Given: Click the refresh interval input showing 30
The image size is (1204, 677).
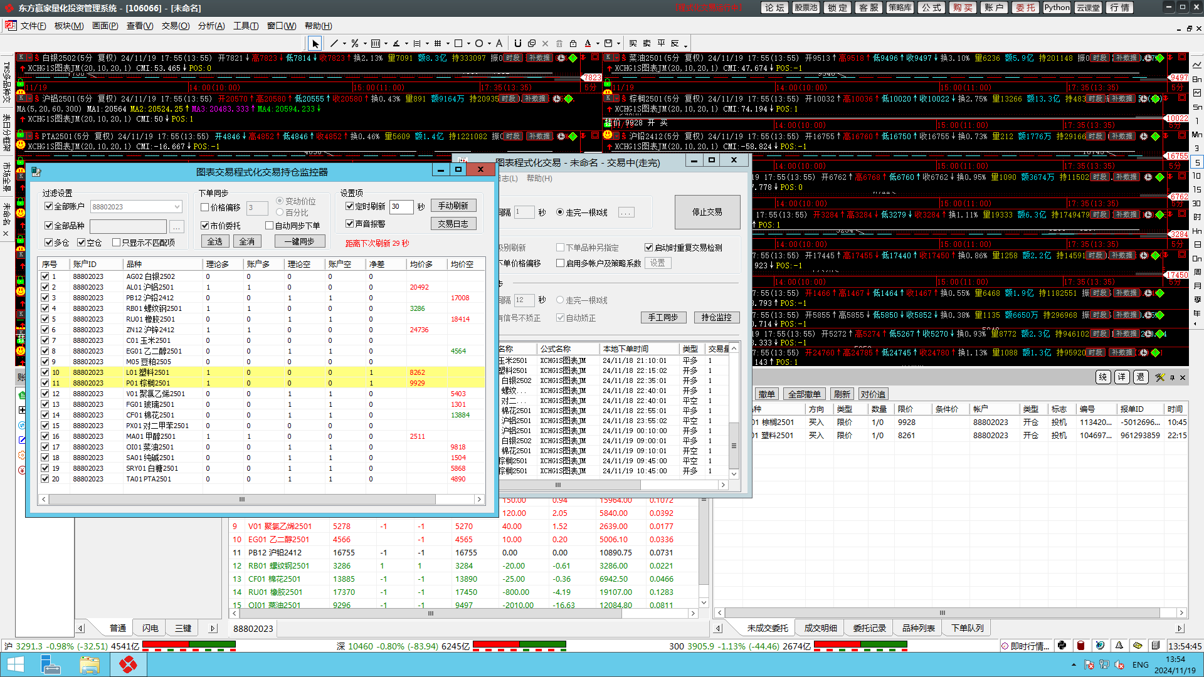Looking at the screenshot, I should [401, 207].
